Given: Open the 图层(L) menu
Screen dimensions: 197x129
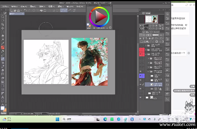Looking at the screenshot, I should tap(33, 6).
